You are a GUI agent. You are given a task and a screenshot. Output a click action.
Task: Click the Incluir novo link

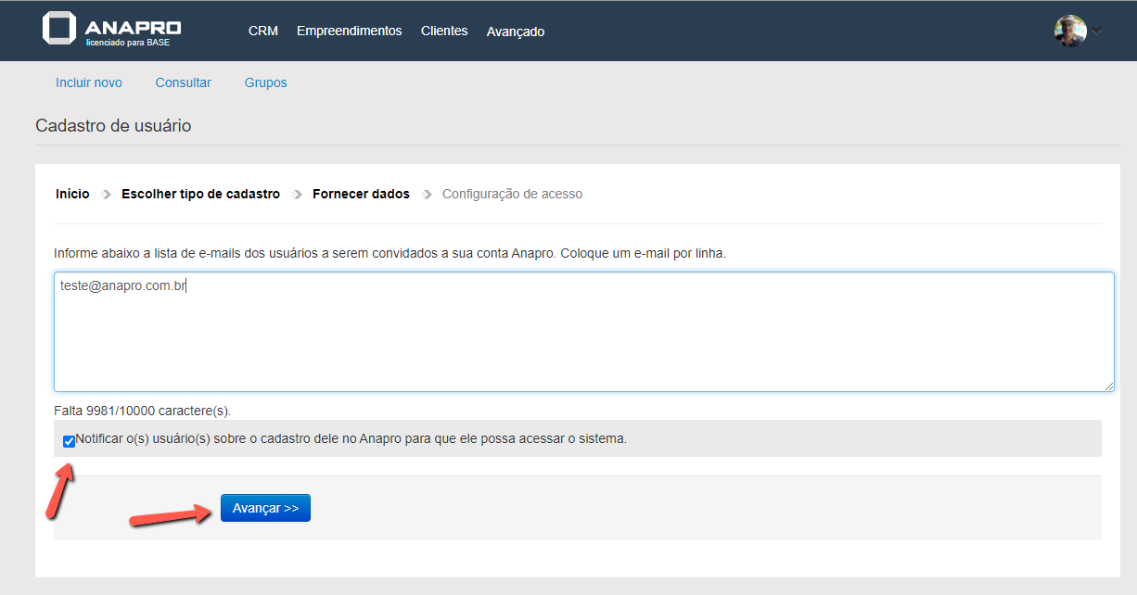[x=89, y=82]
